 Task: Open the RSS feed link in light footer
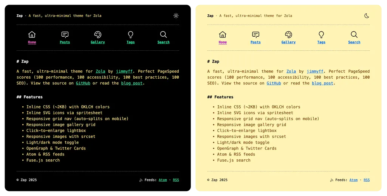pyautogui.click(x=367, y=180)
